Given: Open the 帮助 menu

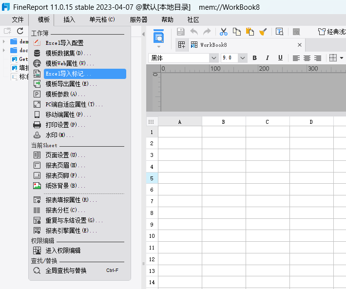Looking at the screenshot, I should [167, 19].
